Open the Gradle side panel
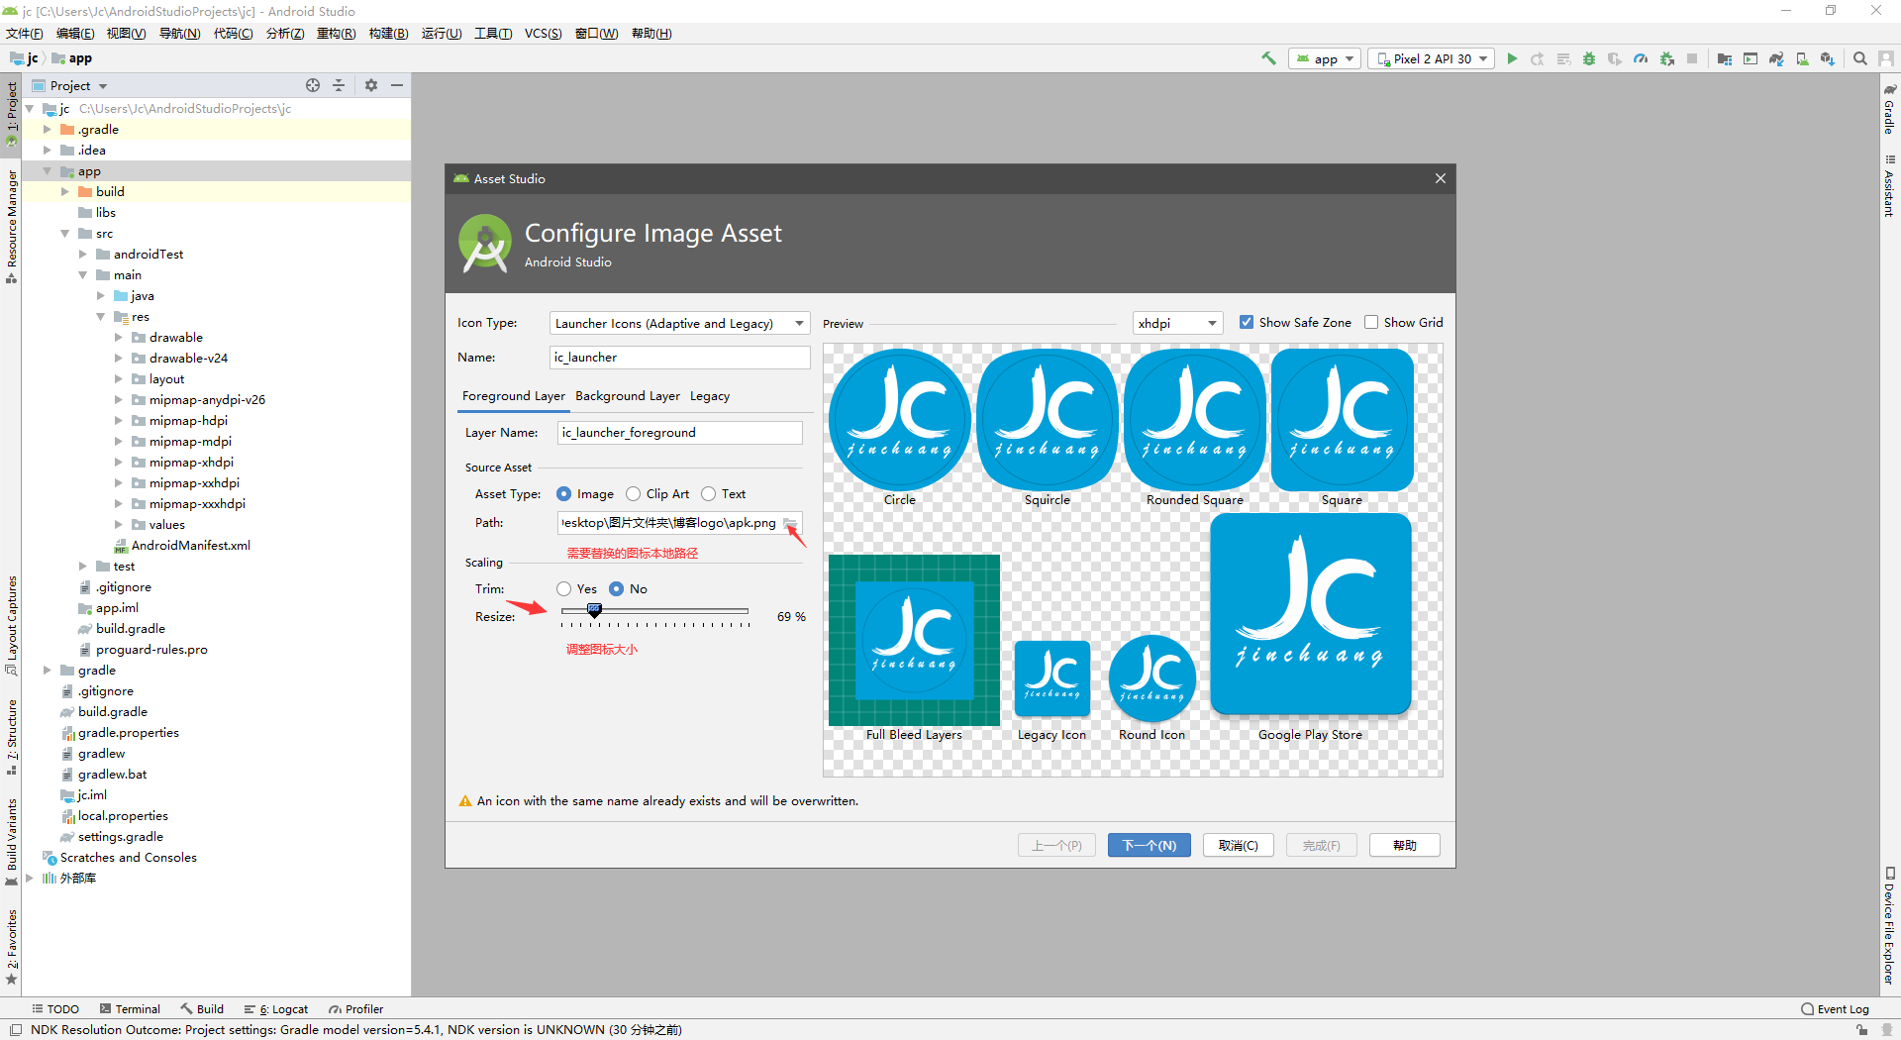Screen dimensions: 1901x1040 [1889, 109]
